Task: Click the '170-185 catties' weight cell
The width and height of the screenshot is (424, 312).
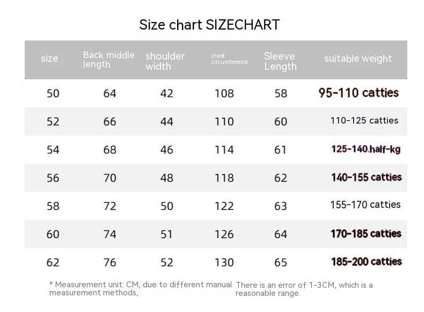Action: (x=365, y=234)
